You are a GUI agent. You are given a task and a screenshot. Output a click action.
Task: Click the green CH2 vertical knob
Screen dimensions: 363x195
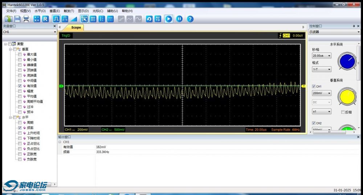tap(347, 128)
